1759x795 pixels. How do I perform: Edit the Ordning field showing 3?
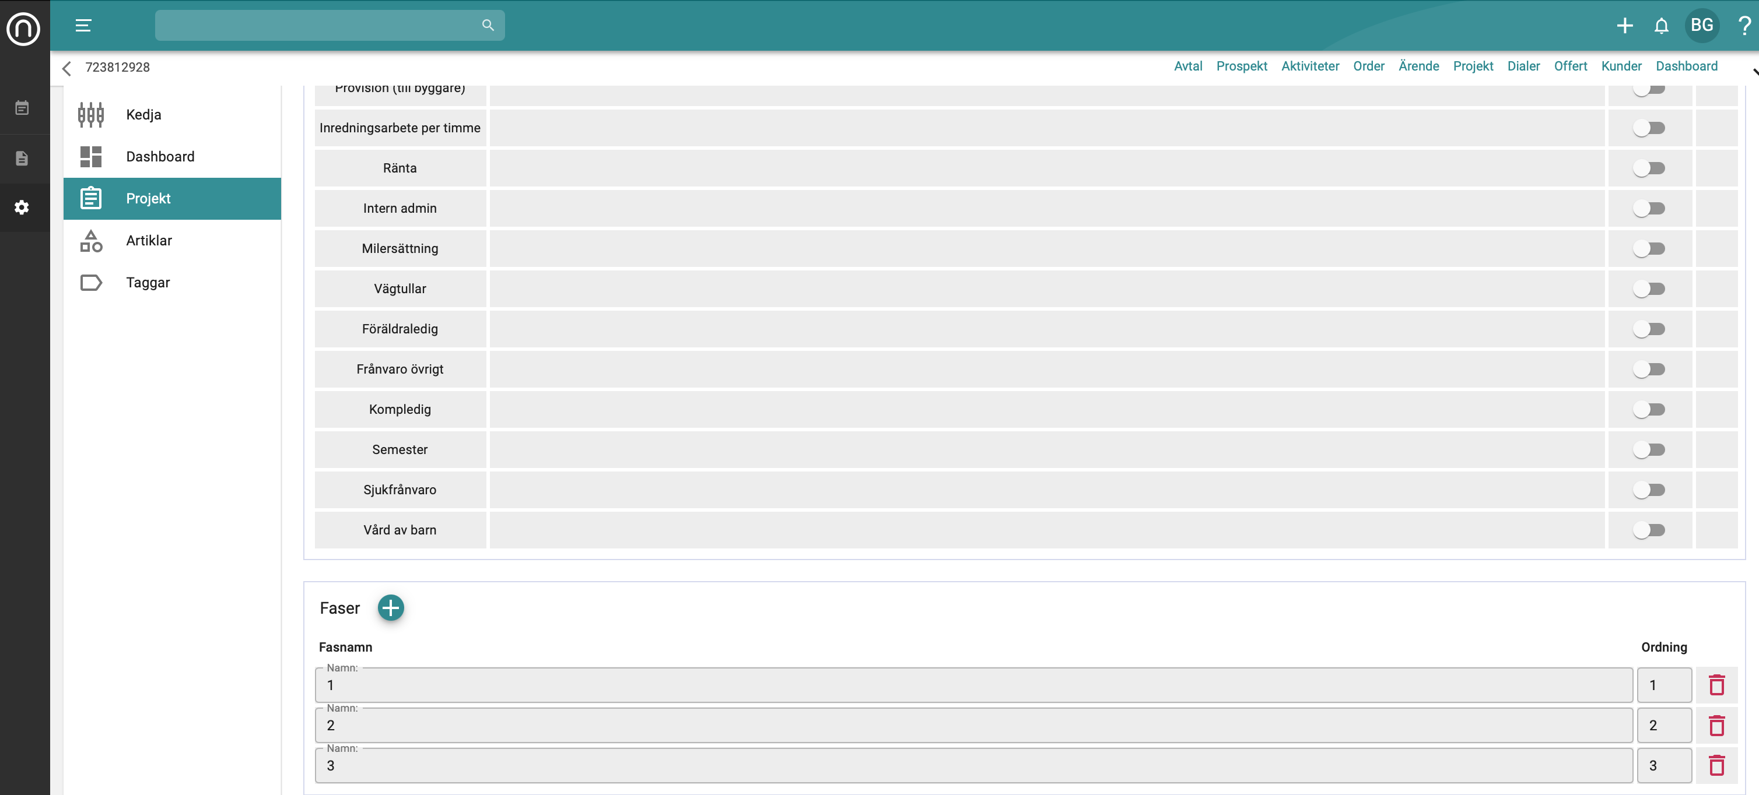pos(1664,766)
